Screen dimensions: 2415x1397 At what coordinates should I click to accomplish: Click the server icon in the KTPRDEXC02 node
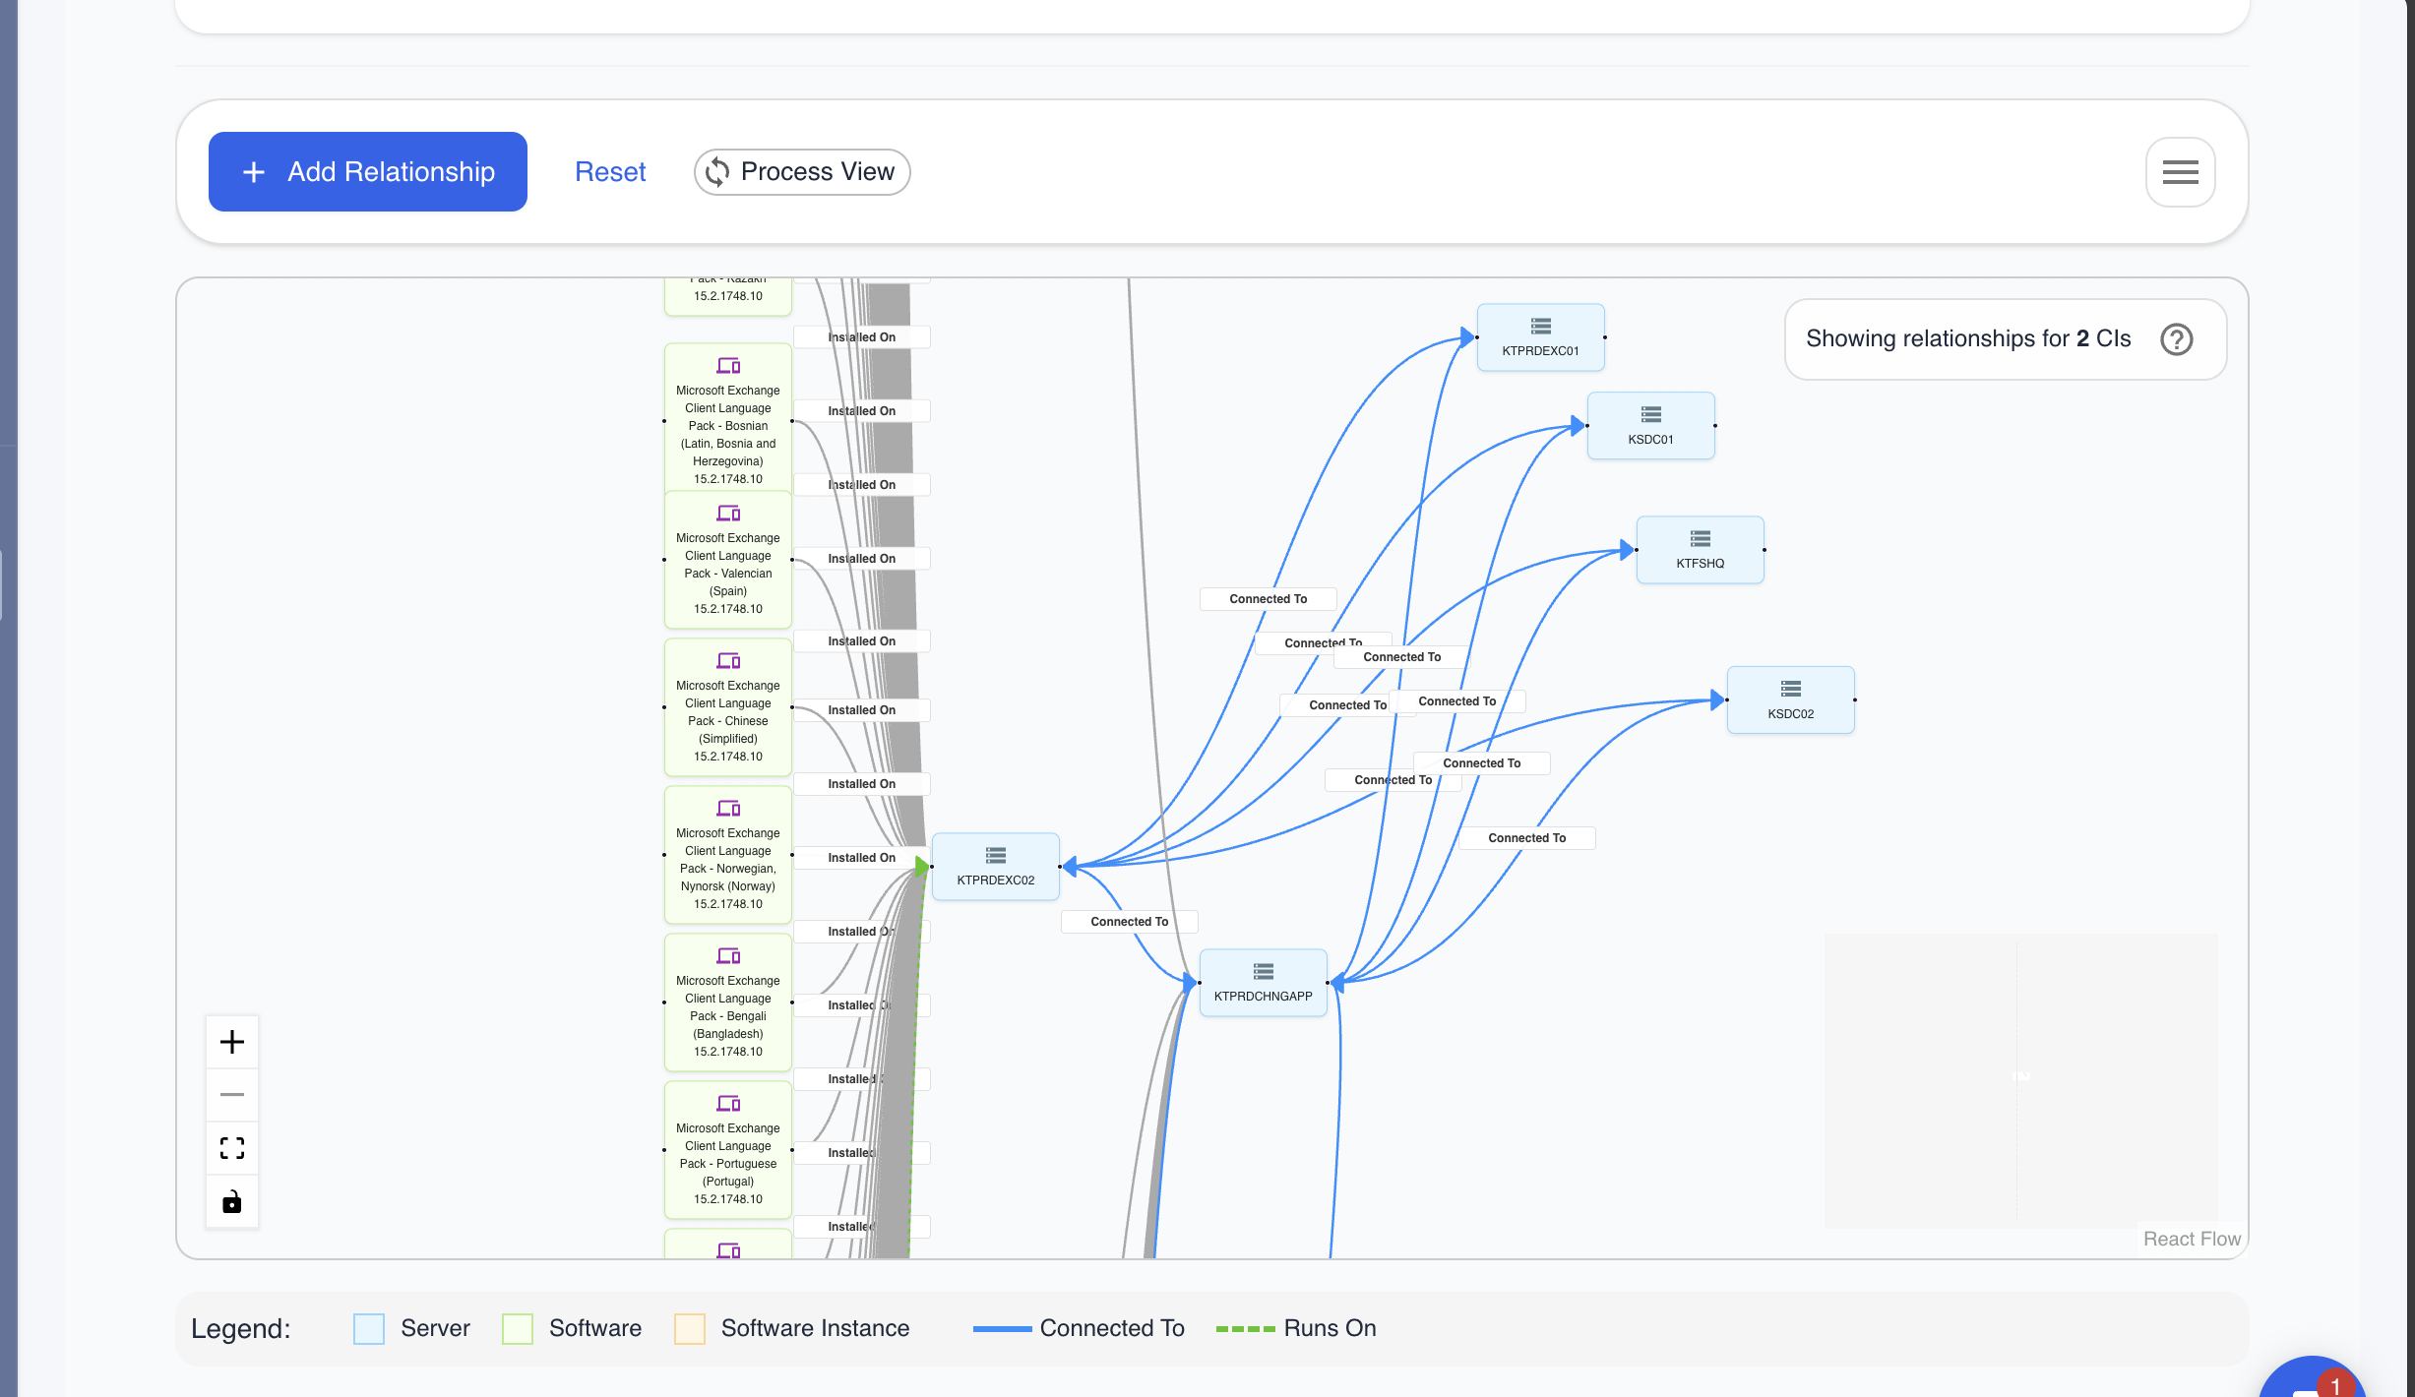[995, 855]
